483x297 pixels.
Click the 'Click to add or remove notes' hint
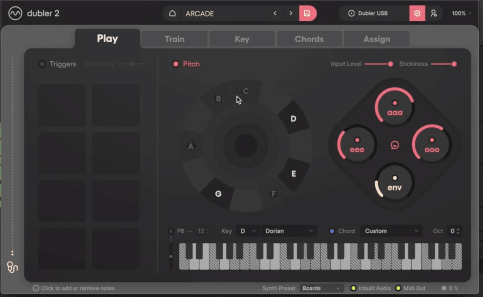(78, 288)
